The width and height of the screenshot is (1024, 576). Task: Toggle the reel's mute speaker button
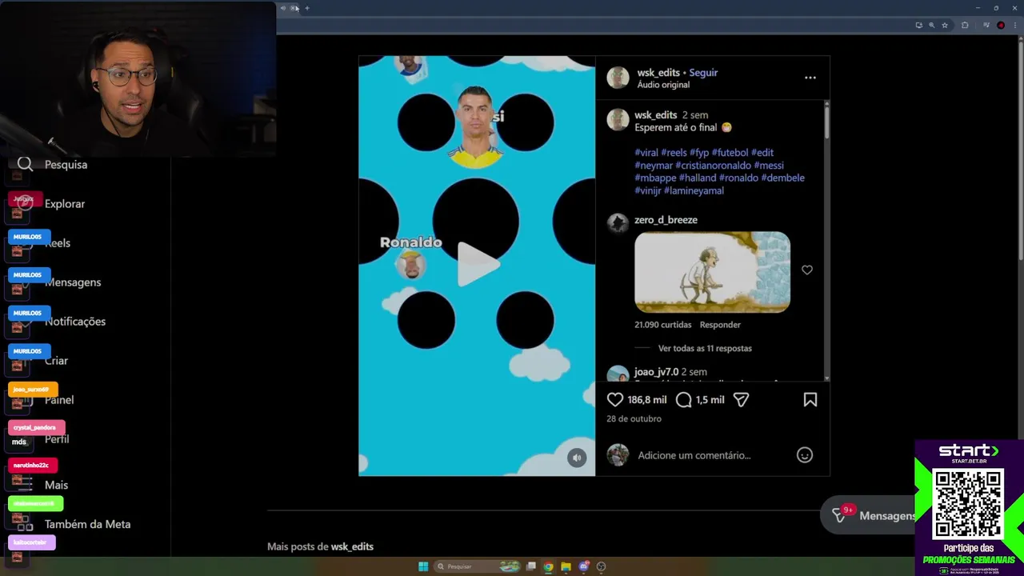pos(577,458)
